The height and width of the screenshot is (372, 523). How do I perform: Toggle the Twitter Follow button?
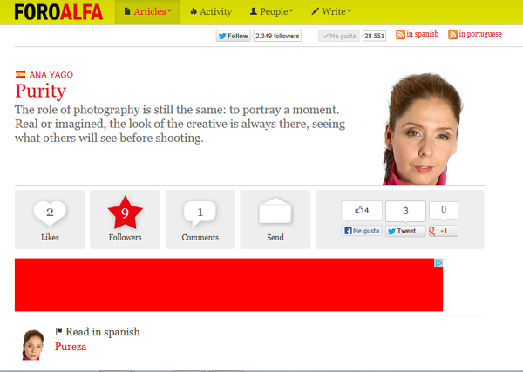pos(233,36)
